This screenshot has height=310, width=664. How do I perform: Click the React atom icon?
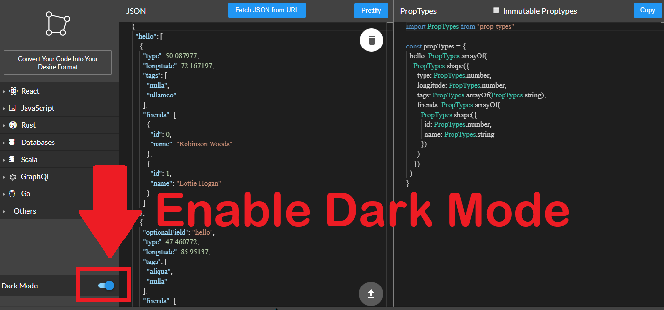pyautogui.click(x=13, y=91)
